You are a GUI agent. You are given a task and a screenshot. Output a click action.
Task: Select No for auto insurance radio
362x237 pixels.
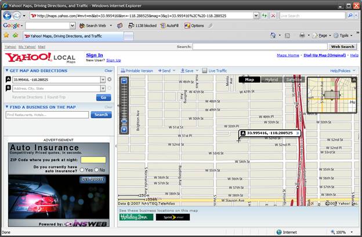[x=96, y=170]
